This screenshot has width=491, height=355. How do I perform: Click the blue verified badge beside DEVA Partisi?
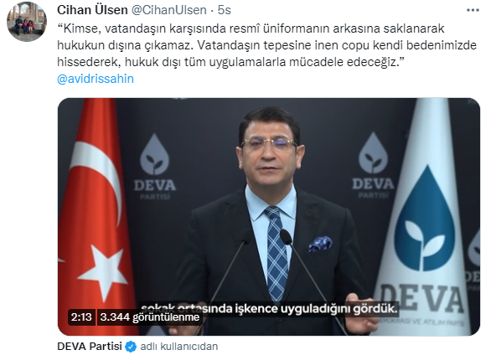point(131,347)
